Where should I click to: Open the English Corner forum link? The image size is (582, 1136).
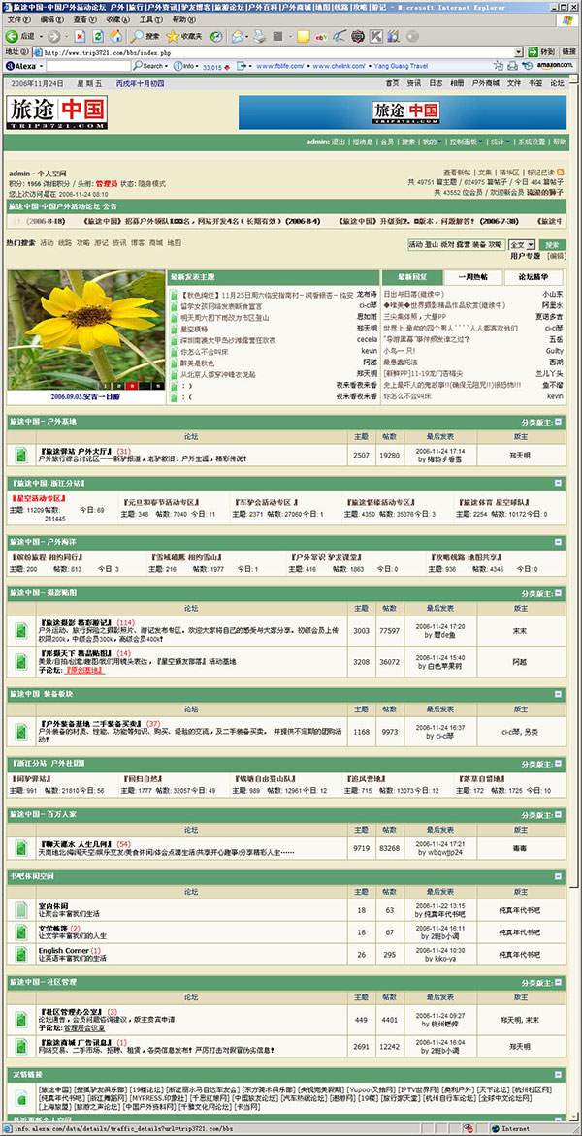point(64,950)
